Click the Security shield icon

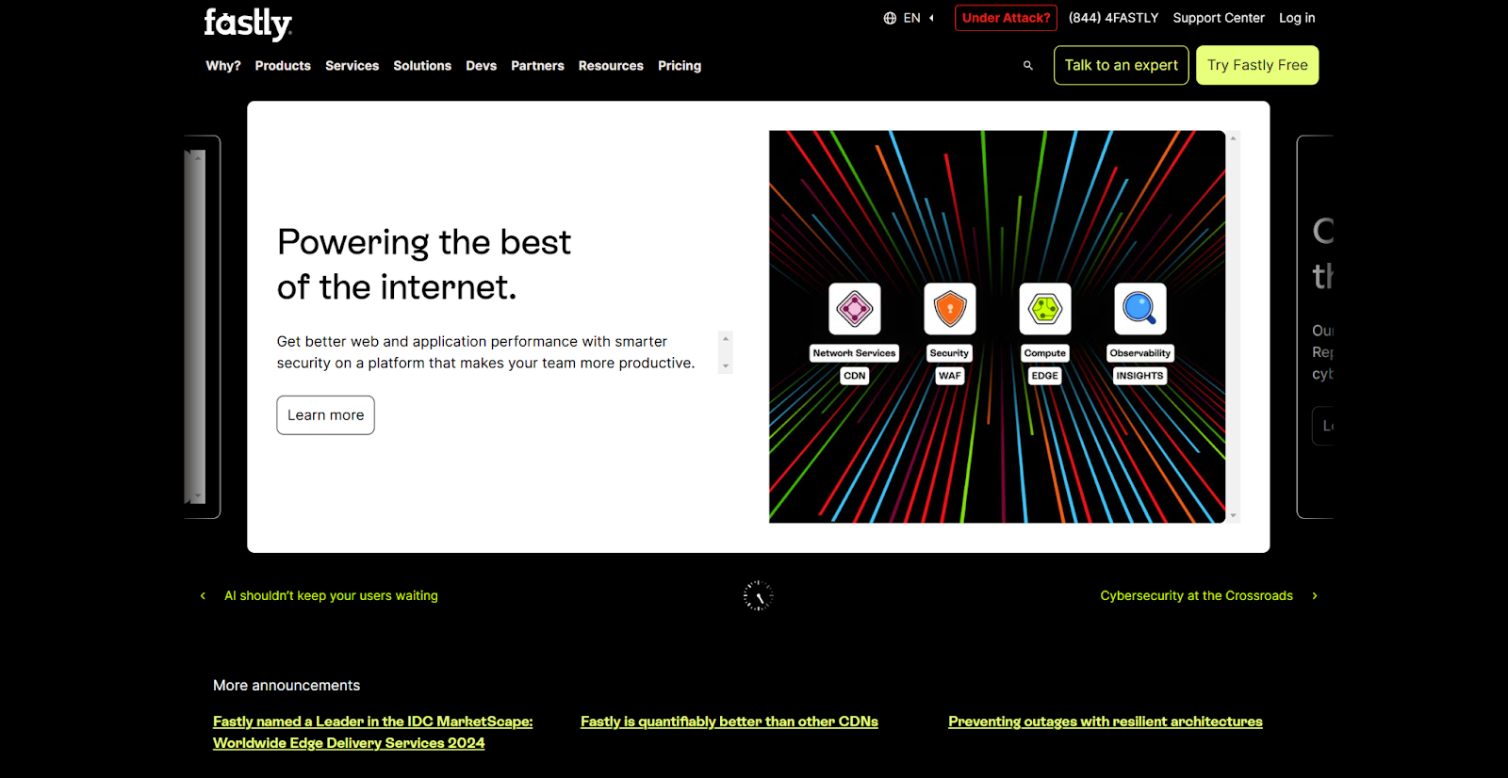click(950, 309)
